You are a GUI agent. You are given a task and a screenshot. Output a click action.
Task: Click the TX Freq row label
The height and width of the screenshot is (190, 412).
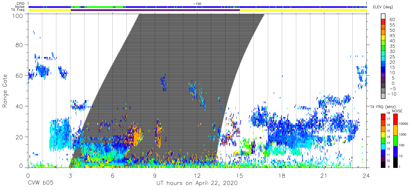point(18,10)
